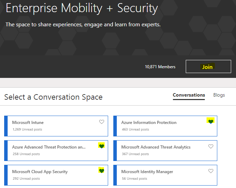Select the Microsoft Advanced Threat Analytics title

click(156, 147)
